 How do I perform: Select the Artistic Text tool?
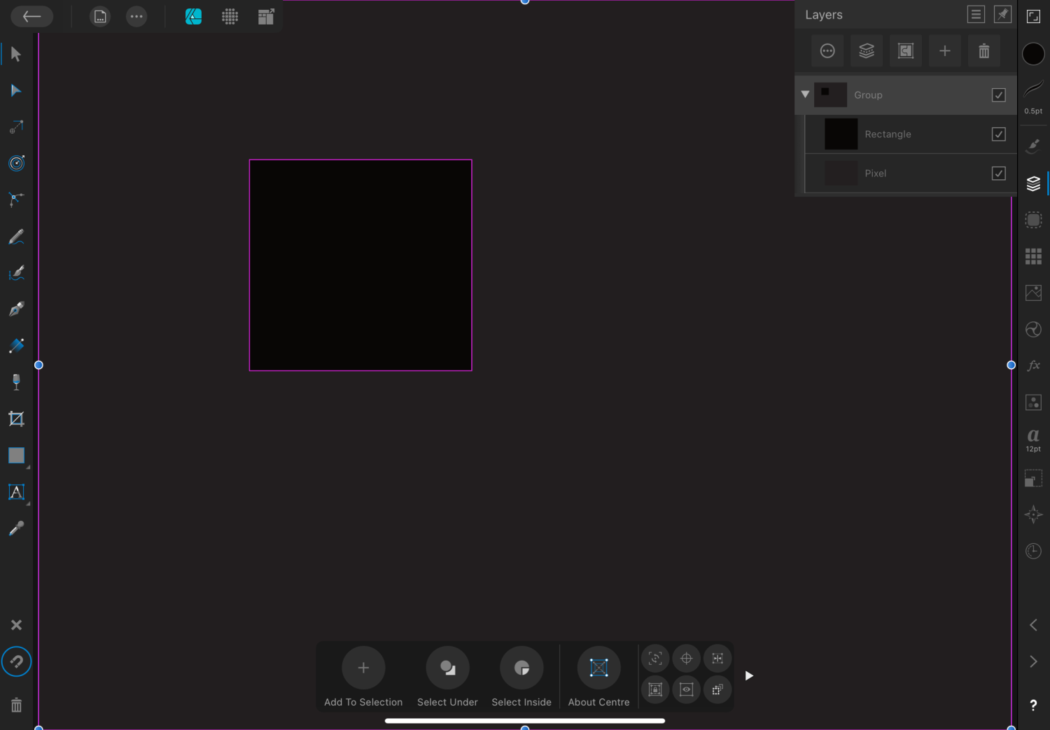(16, 492)
